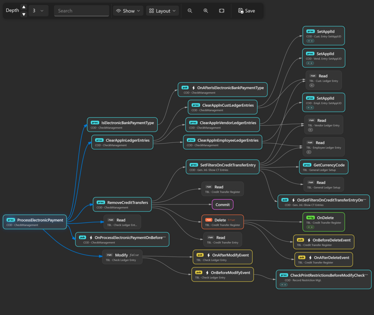Screen dimensions: 374x315
Task: Click the zoom out magnifier icon
Action: click(190, 11)
